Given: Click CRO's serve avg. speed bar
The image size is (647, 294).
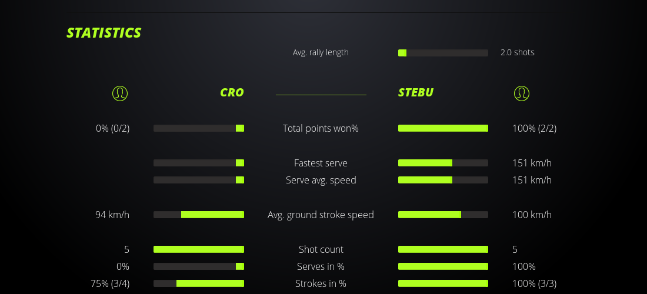Looking at the screenshot, I should 199,180.
